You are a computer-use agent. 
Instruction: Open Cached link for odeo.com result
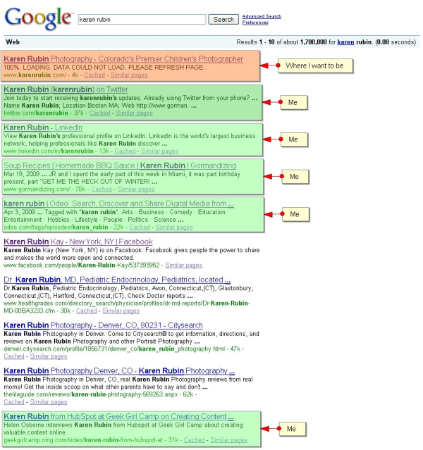pyautogui.click(x=140, y=227)
